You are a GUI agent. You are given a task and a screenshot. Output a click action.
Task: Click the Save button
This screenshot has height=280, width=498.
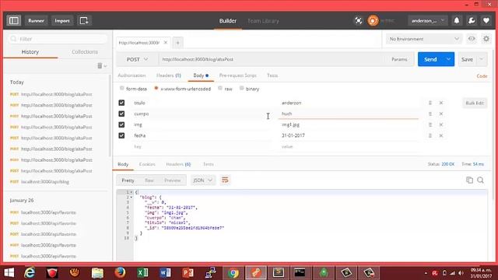click(467, 59)
